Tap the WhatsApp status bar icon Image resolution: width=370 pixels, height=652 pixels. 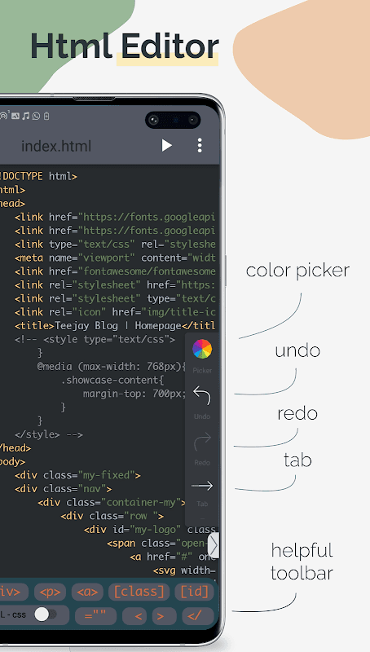[x=36, y=116]
